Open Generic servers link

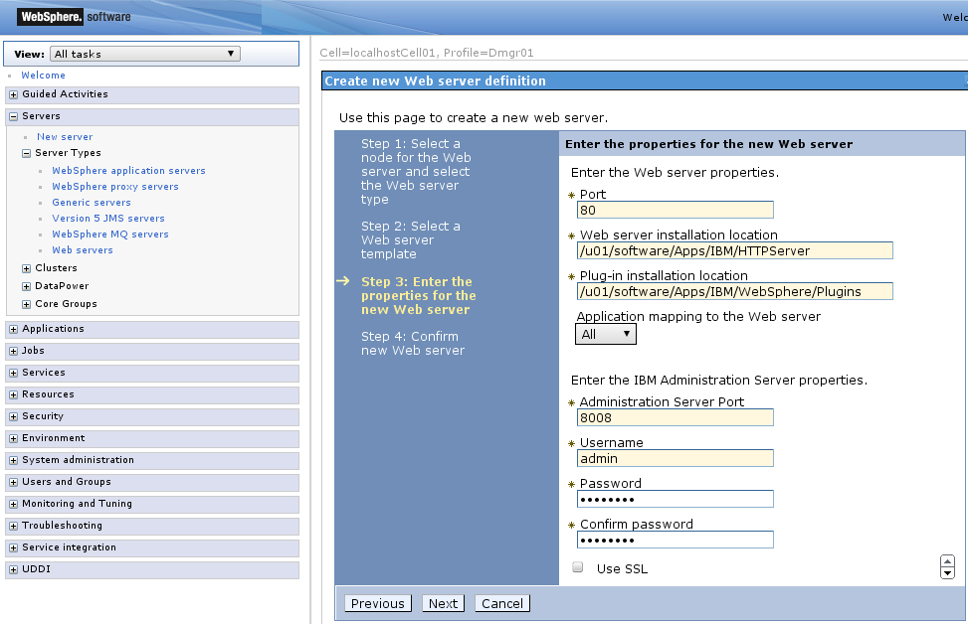[92, 203]
